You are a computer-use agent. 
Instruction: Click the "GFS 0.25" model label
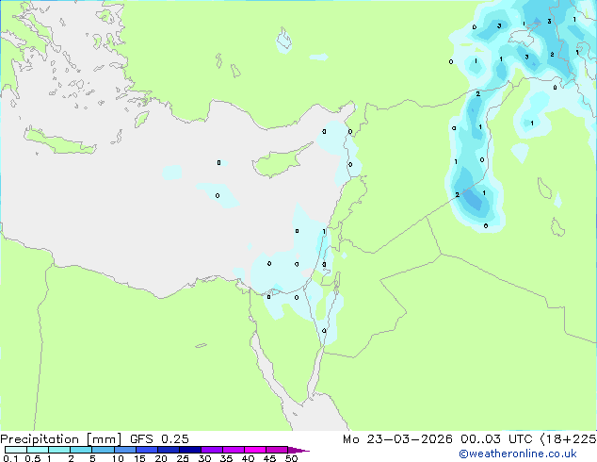159,439
